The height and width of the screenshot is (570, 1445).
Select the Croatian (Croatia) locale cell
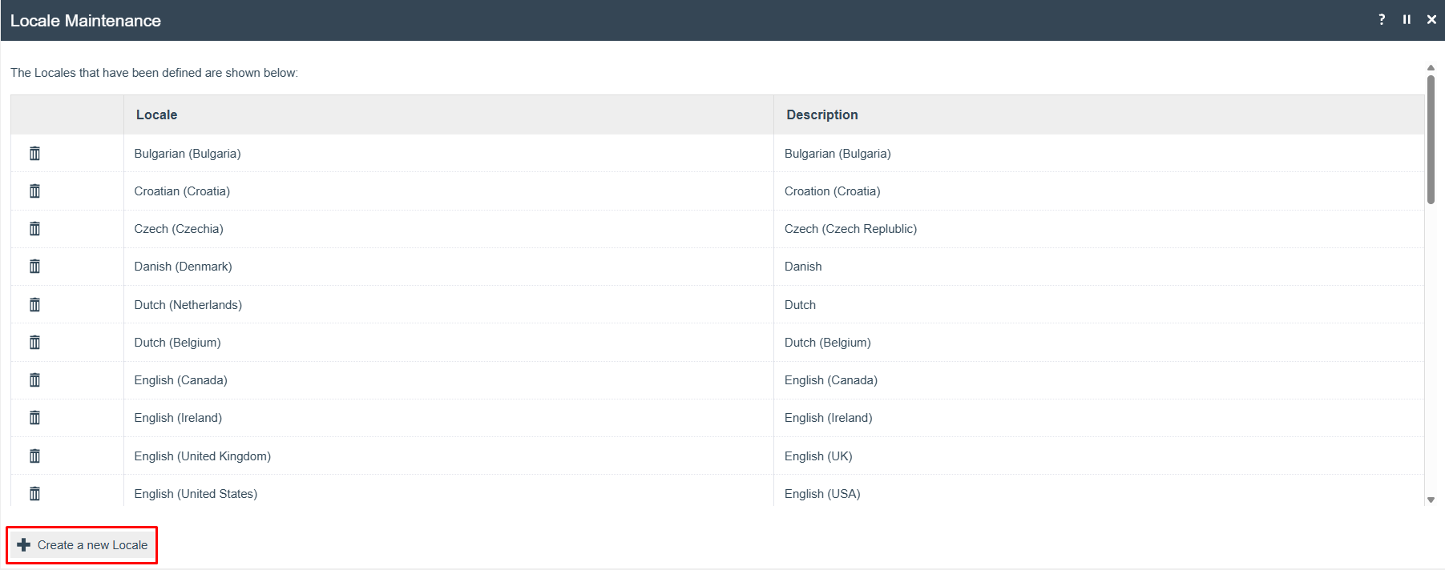tap(449, 191)
